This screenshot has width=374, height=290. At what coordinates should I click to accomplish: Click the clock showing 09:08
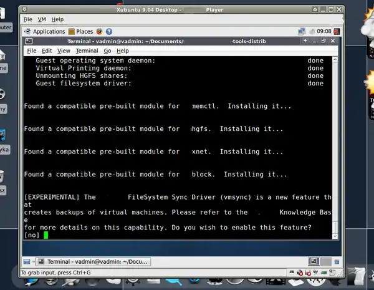pyautogui.click(x=324, y=31)
